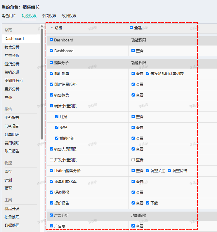Image resolution: width=217 pixels, height=232 pixels.
Task: Select 批量处理 in the sidebar
Action: coord(12,217)
